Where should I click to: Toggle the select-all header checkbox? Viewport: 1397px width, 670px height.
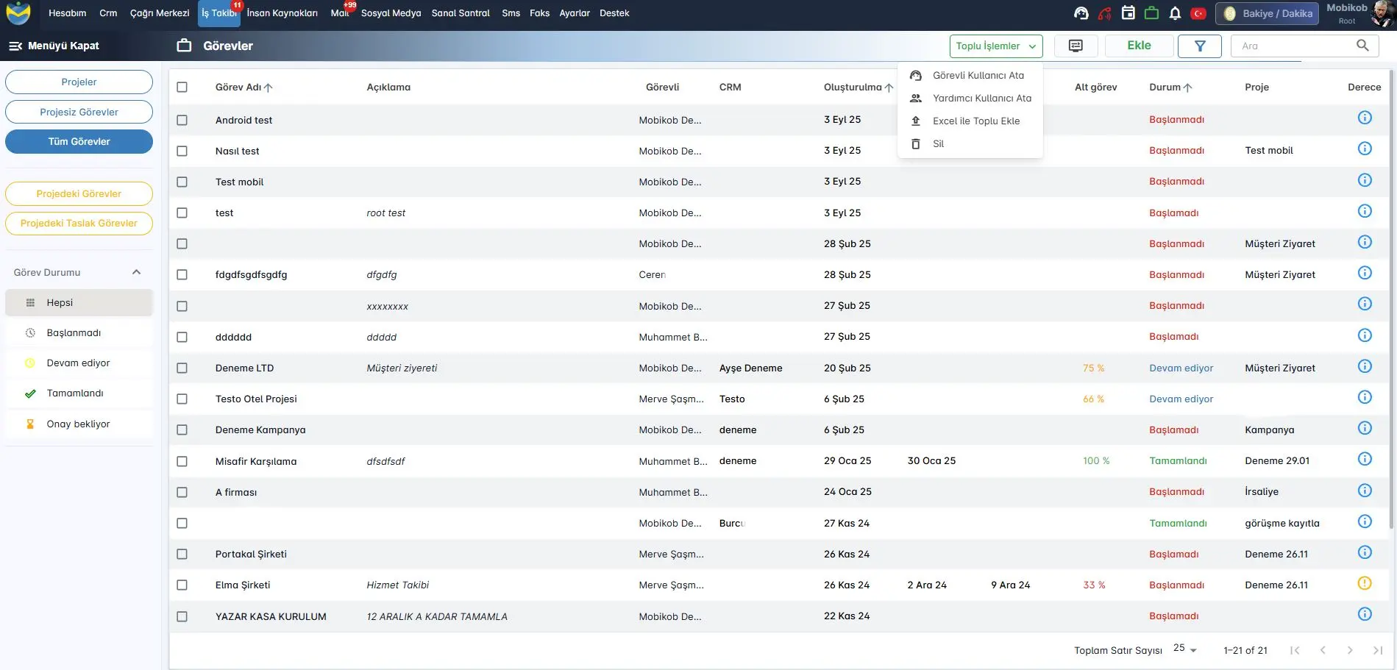(182, 87)
